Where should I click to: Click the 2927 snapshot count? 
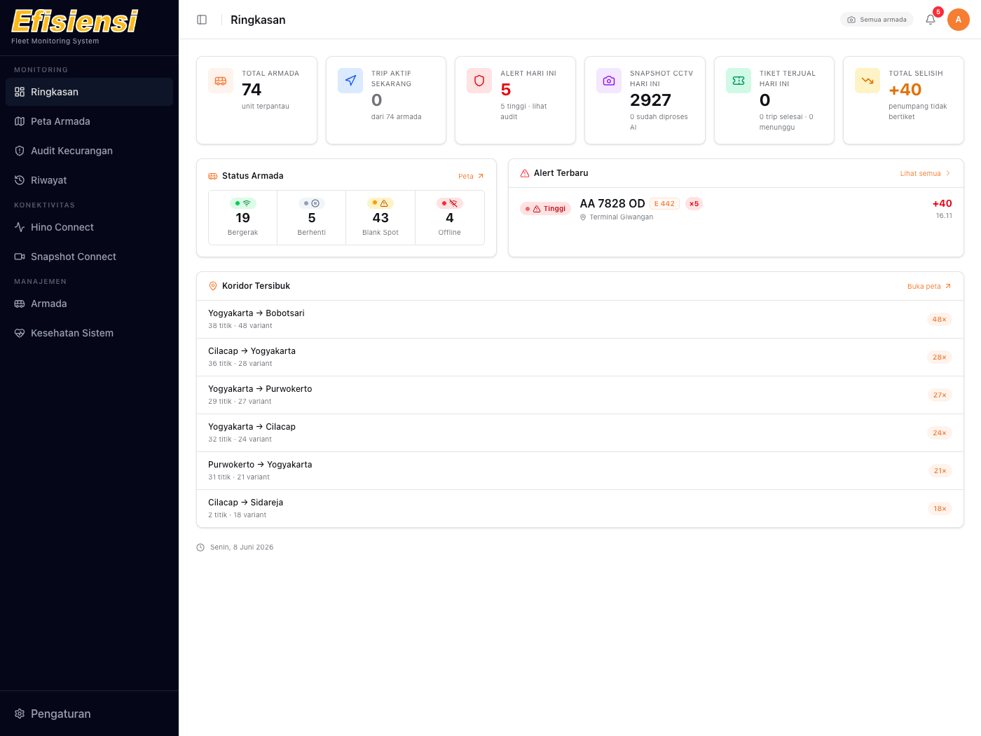pyautogui.click(x=650, y=100)
